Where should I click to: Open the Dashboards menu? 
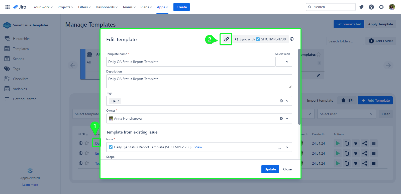coord(107,7)
